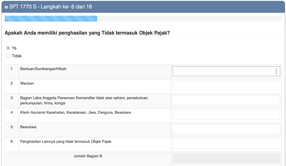This screenshot has height=166, width=286.
Task: Select the "Ya" radio button
Action: point(8,48)
